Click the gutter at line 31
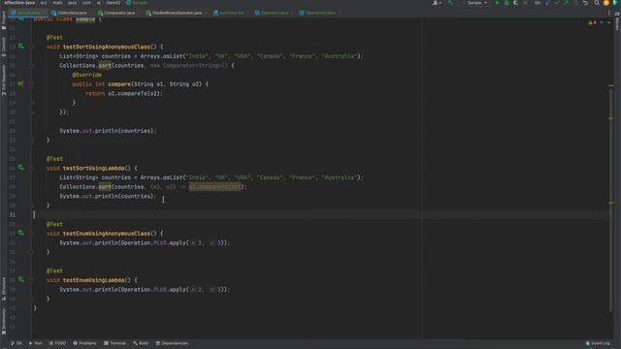The width and height of the screenshot is (621, 349). tap(13, 215)
